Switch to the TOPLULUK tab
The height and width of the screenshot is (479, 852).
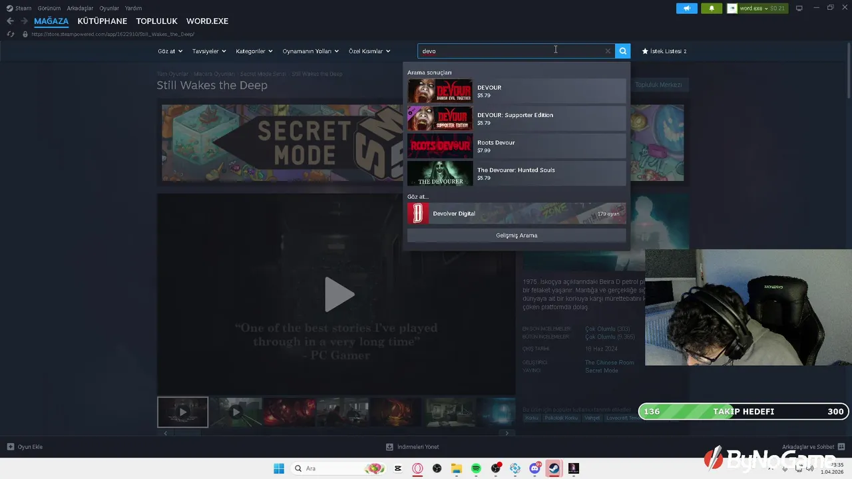pyautogui.click(x=156, y=21)
